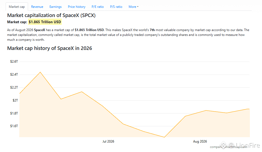View the P/E ratio tab
This screenshot has width=262, height=152.
click(98, 7)
